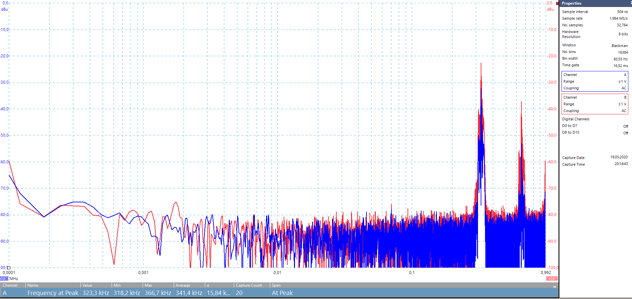Image resolution: width=632 pixels, height=299 pixels.
Task: Select the Frequency at Peak measurement row
Action: coord(279,293)
